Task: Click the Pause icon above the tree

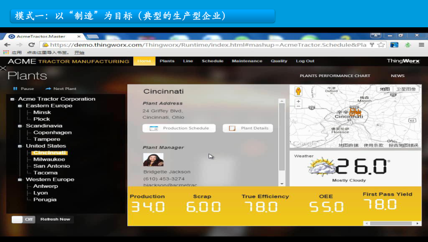Action: click(16, 88)
